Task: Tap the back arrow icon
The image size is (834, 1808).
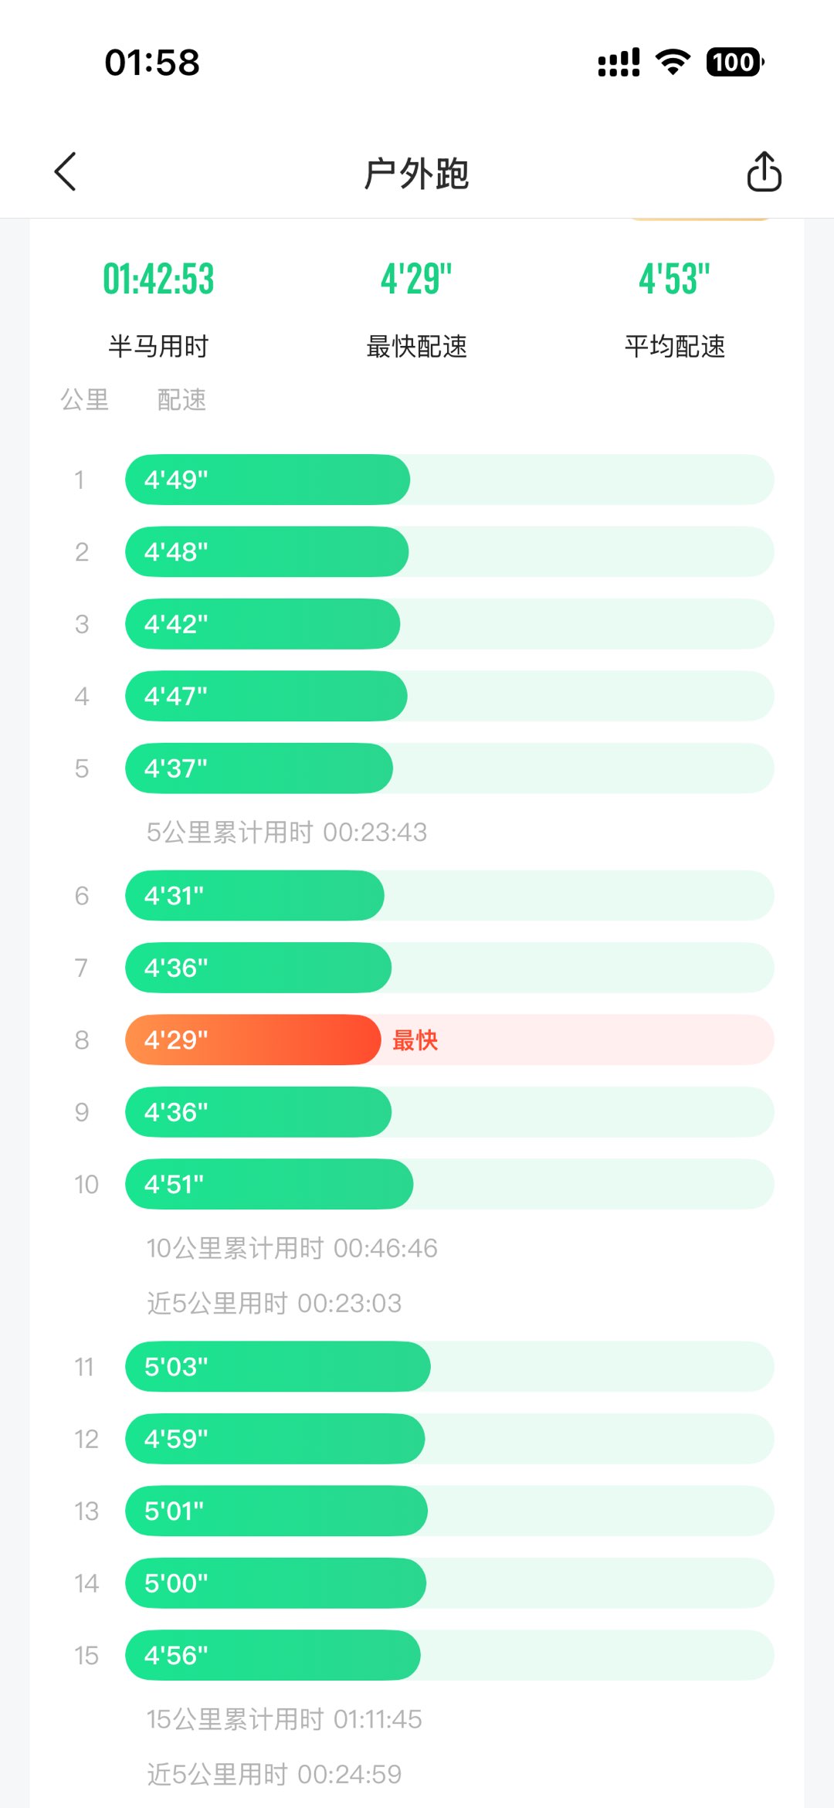Action: (x=66, y=171)
